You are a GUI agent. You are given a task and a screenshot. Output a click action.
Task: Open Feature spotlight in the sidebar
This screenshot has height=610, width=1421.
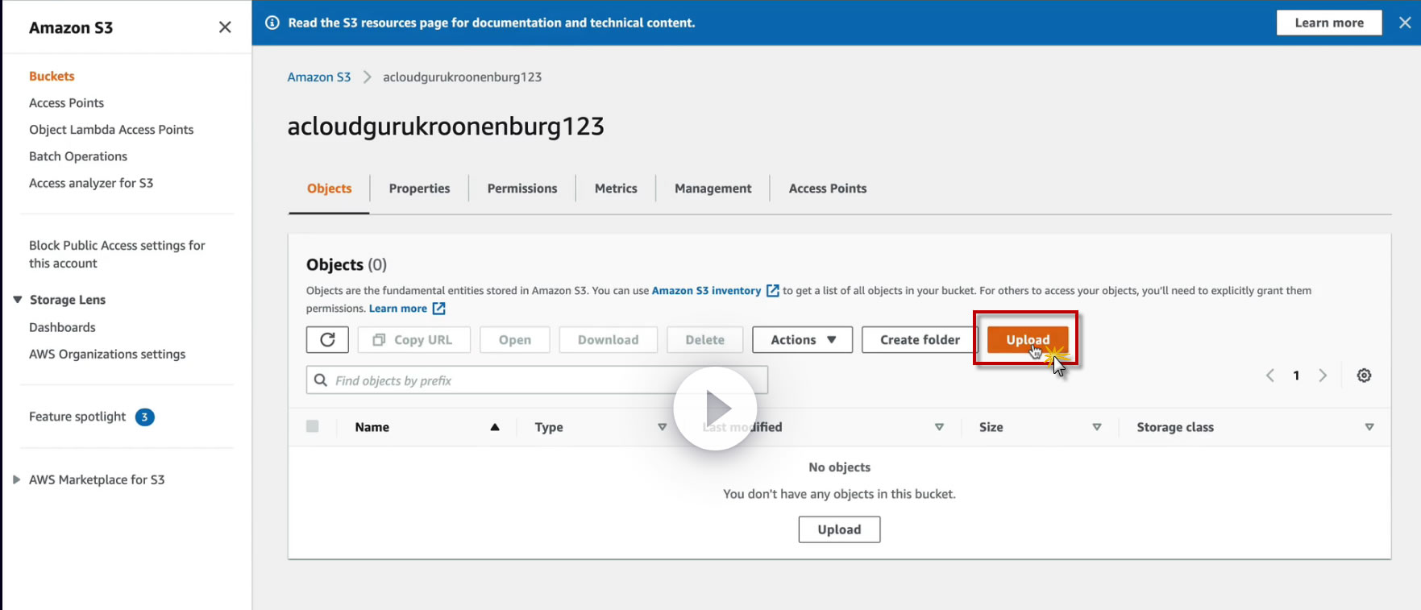(x=77, y=417)
